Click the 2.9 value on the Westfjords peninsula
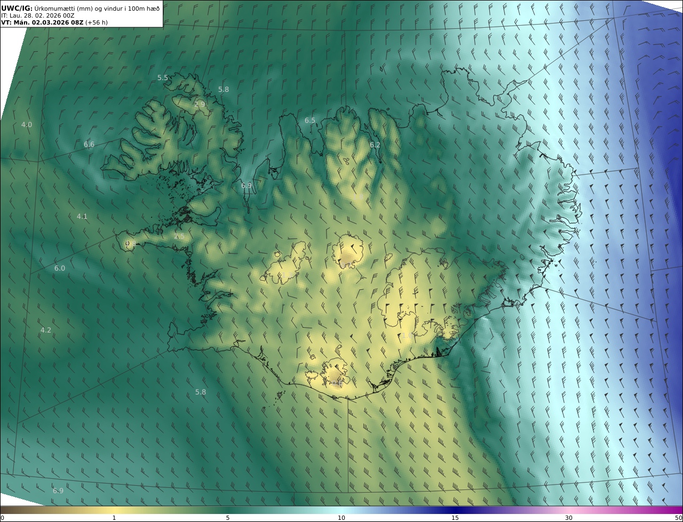The width and height of the screenshot is (683, 522). pos(200,105)
